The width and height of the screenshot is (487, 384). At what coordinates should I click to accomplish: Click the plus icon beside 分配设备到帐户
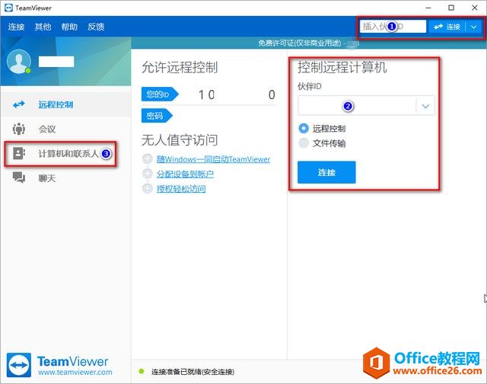pos(147,174)
